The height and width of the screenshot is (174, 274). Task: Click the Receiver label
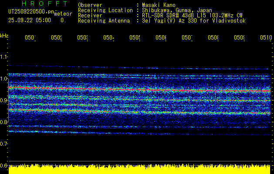(x=90, y=16)
